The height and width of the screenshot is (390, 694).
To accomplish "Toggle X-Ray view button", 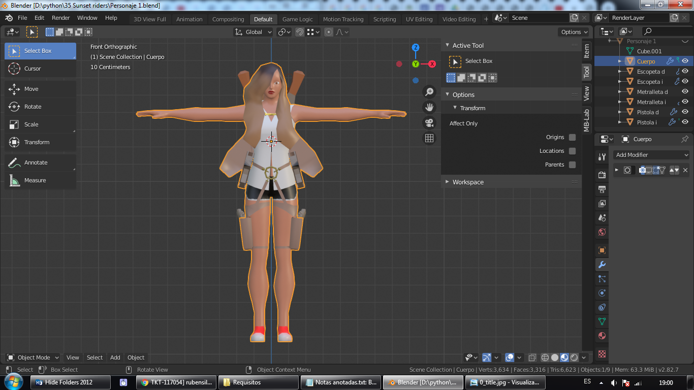I will pyautogui.click(x=532, y=357).
